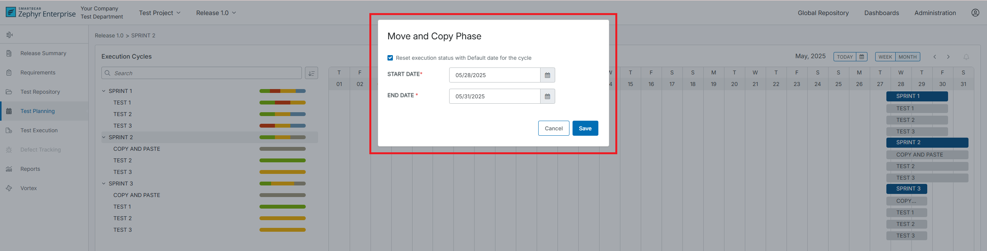Open Test Repository in sidebar

point(40,92)
